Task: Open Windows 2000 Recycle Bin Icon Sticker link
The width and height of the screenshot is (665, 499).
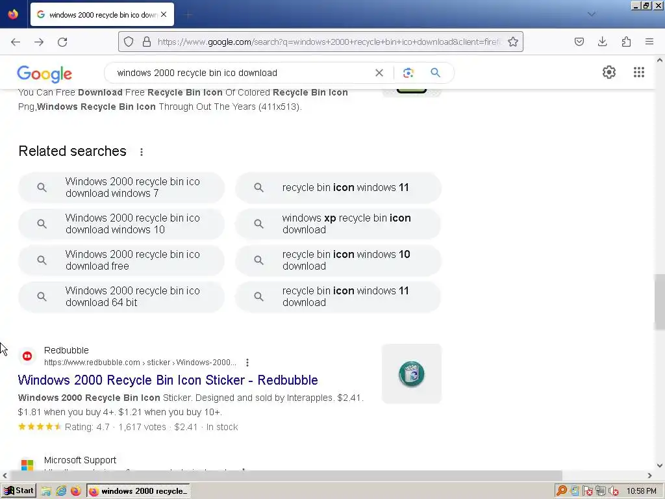Action: 168,380
